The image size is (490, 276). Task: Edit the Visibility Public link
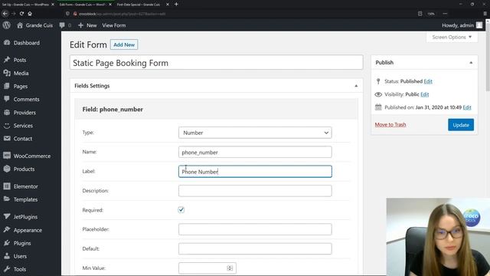click(424, 94)
